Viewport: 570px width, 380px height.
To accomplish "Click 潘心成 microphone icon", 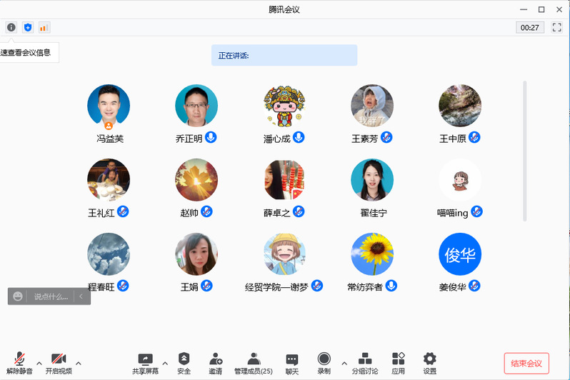I will click(299, 137).
